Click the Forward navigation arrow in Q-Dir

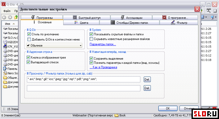pyautogui.click(x=10, y=17)
